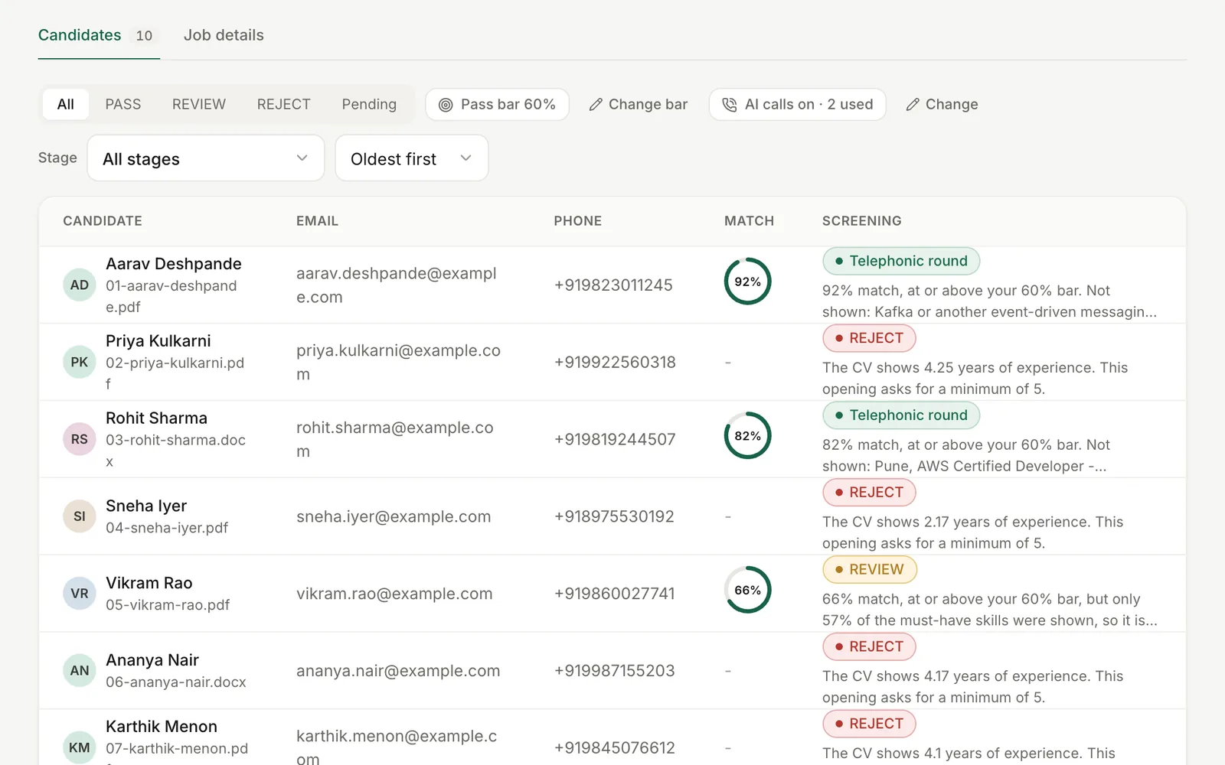Open the All stages dropdown
The height and width of the screenshot is (765, 1225).
206,158
